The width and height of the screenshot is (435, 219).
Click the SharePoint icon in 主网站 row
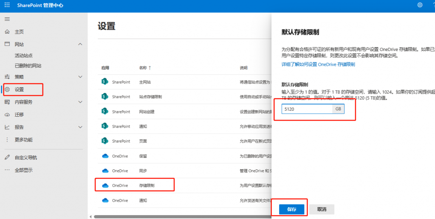point(105,82)
